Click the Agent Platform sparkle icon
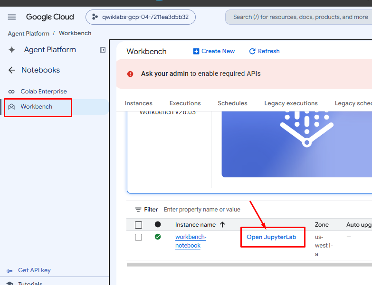 tap(11, 50)
